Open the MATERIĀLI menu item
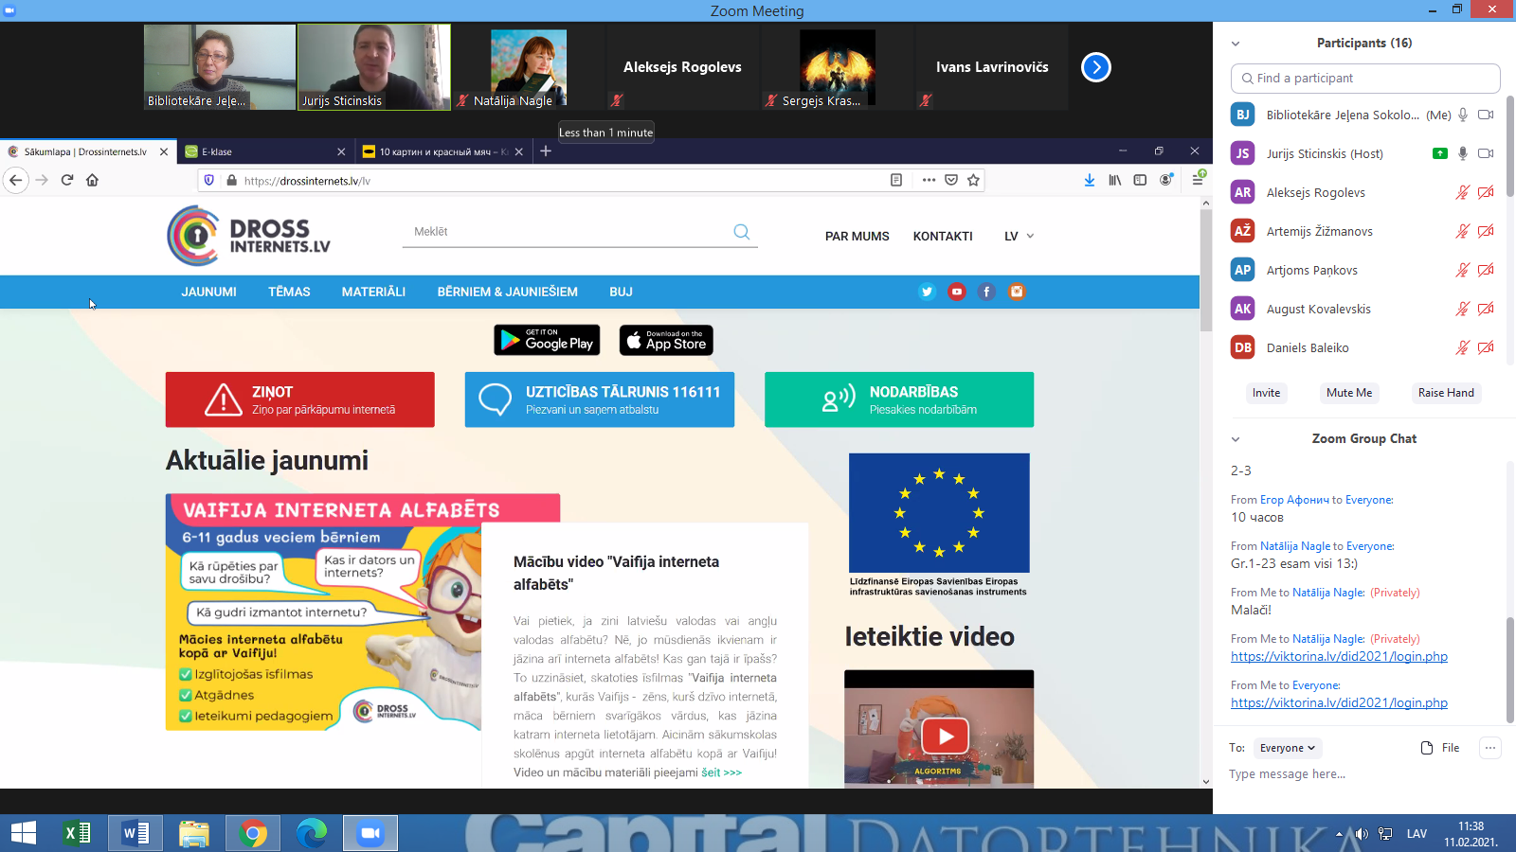1516x852 pixels. coord(373,292)
